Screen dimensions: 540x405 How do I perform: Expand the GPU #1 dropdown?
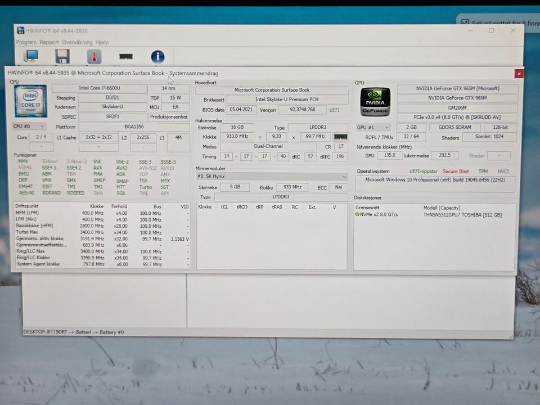[373, 128]
